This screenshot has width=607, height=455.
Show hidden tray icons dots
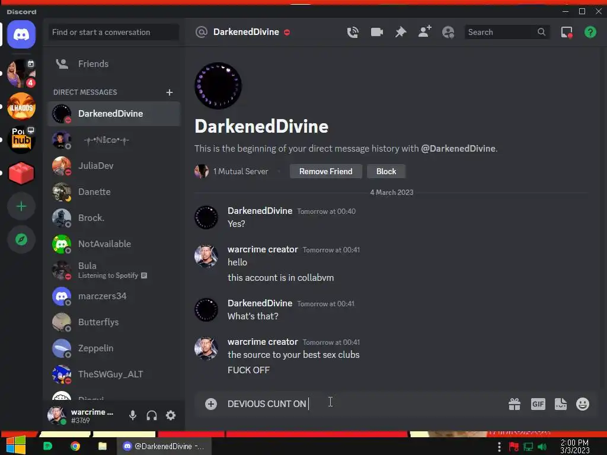click(x=499, y=447)
